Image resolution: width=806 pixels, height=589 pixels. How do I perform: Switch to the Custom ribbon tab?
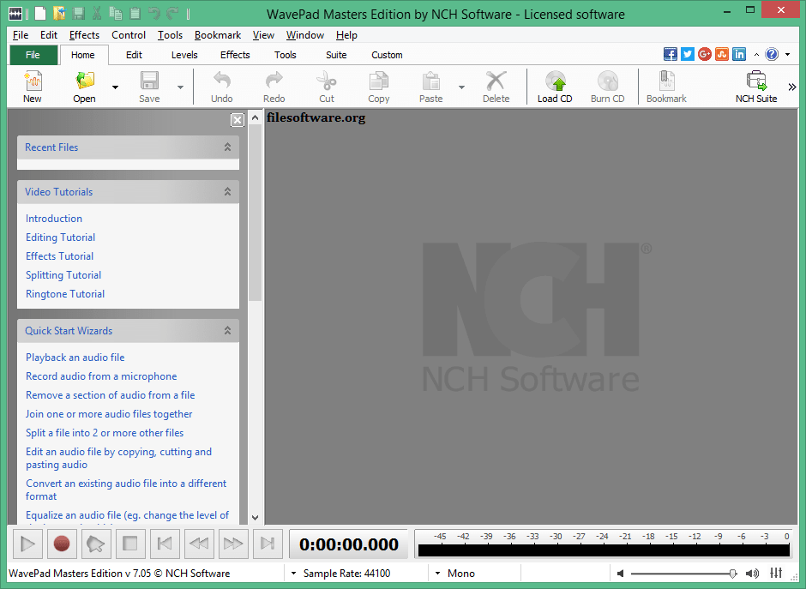(x=387, y=55)
